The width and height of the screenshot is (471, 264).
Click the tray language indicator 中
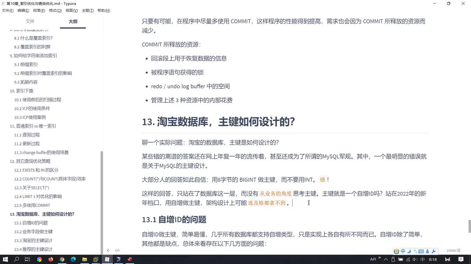click(x=422, y=259)
